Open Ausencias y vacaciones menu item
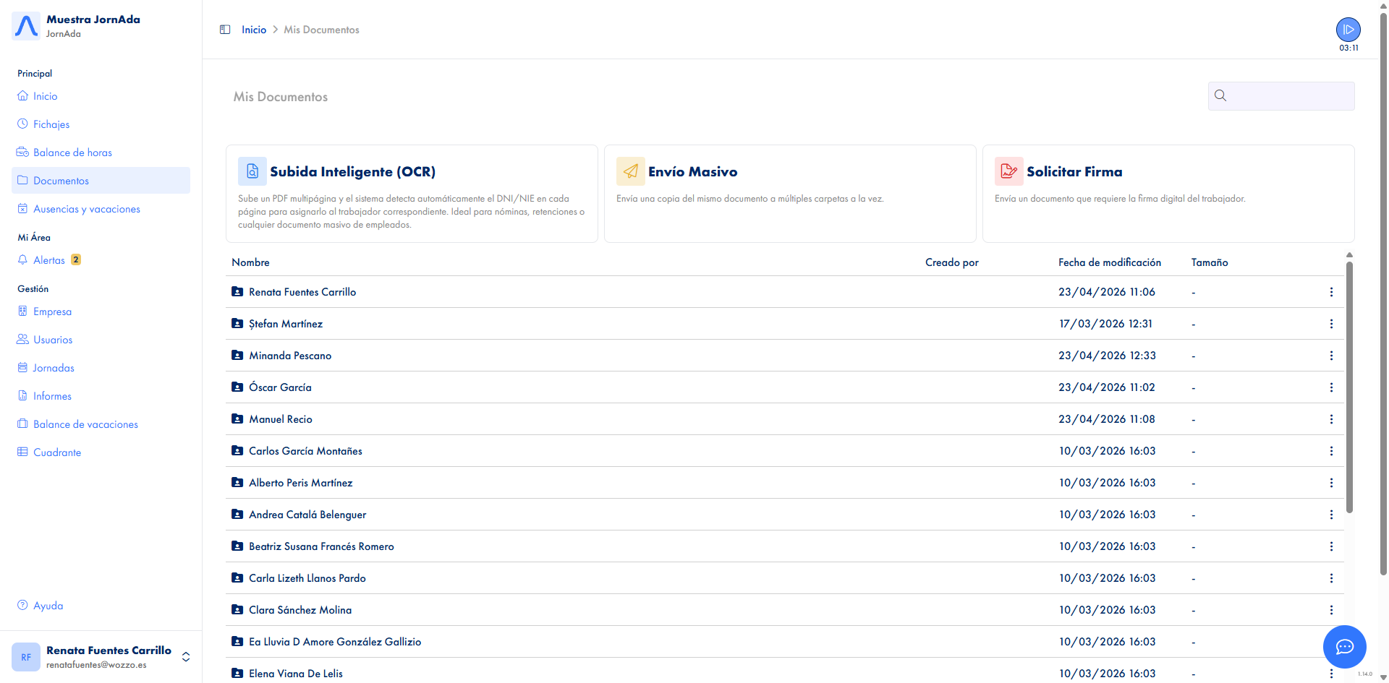 (86, 209)
